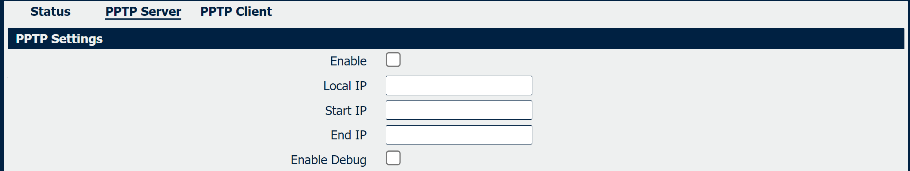Select the pool ending IP address box
This screenshot has height=171, width=910.
(459, 135)
